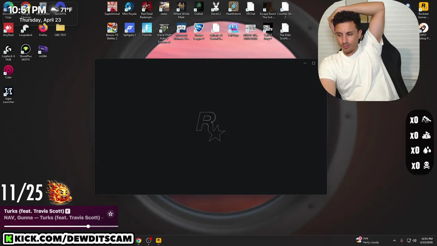This screenshot has width=437, height=246.
Task: Select the Outlast desktop icon
Action: (x=199, y=9)
